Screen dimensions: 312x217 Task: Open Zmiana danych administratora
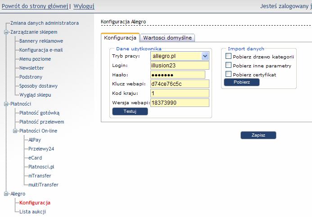click(x=45, y=23)
